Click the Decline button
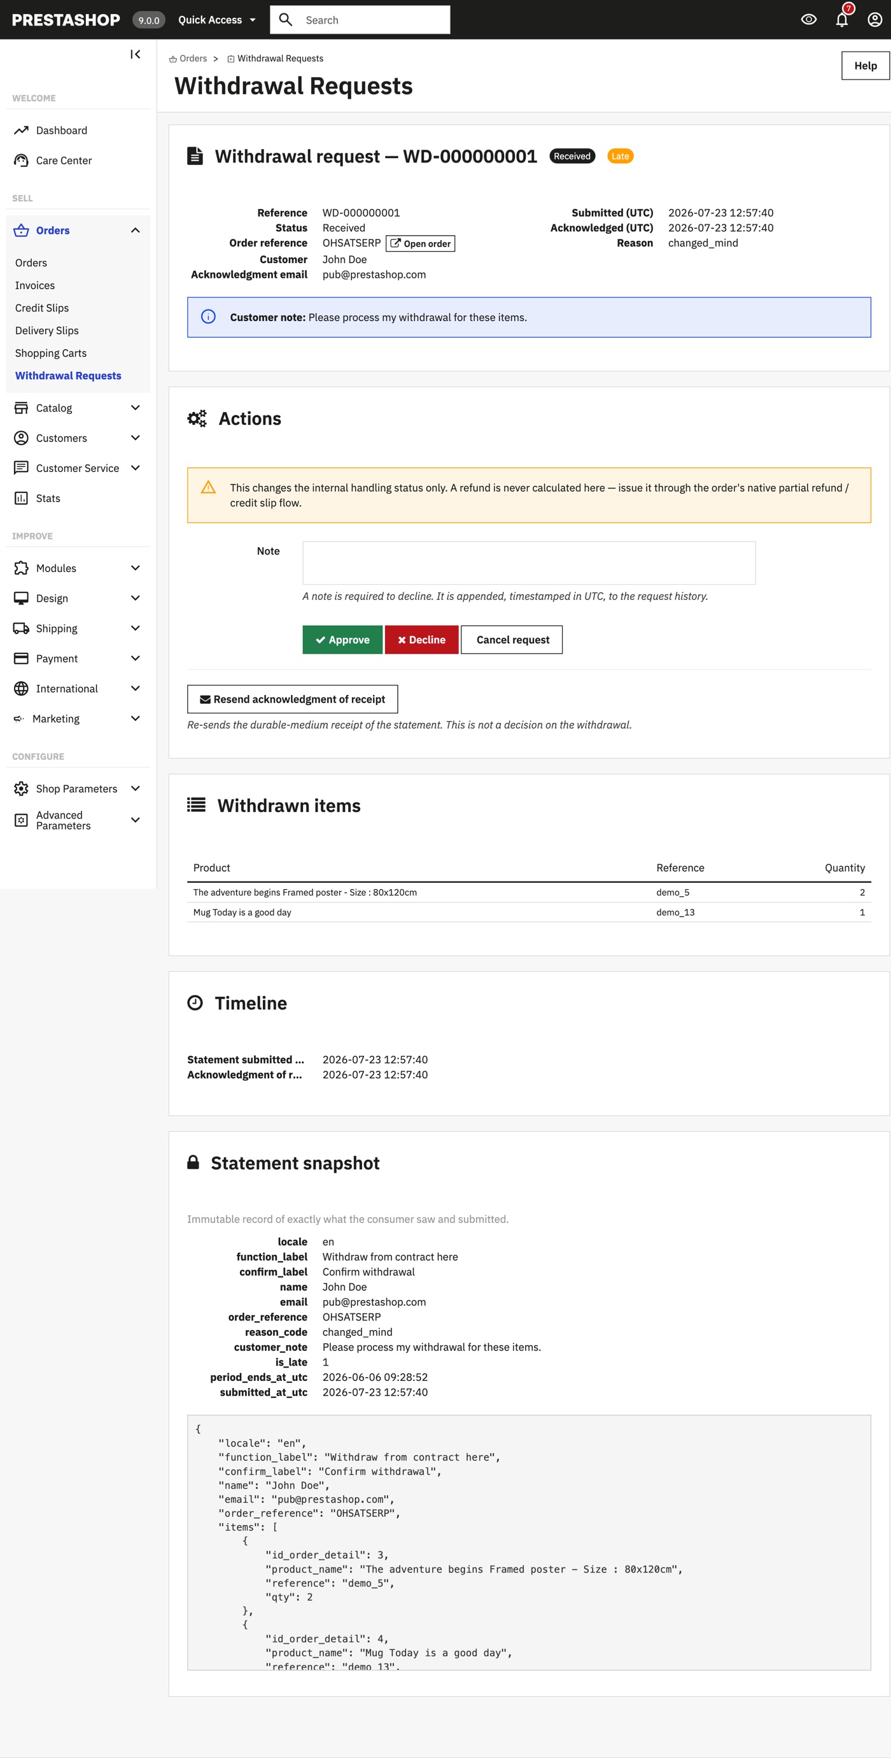Screen dimensions: 891x1758 (421, 640)
